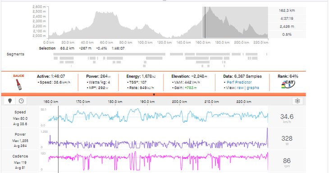Click the Speed: 38.6km/h value under Active
Viewport: 329px width, 173px height.
[x=55, y=82]
